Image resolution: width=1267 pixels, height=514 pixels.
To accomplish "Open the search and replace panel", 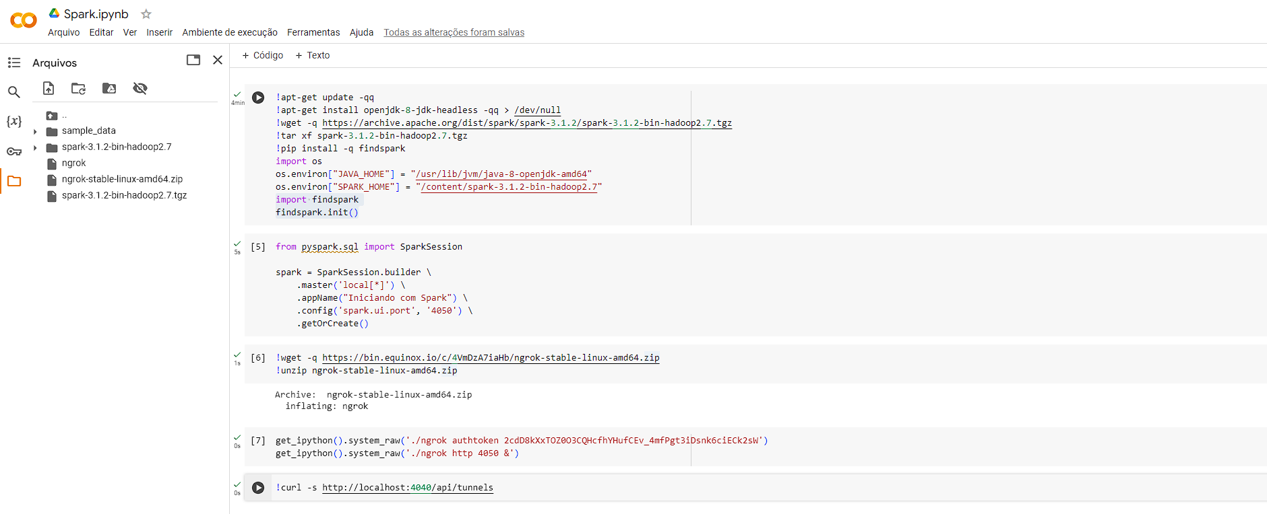I will [14, 91].
